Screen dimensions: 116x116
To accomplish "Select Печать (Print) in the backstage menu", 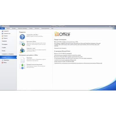I will 3,51.
